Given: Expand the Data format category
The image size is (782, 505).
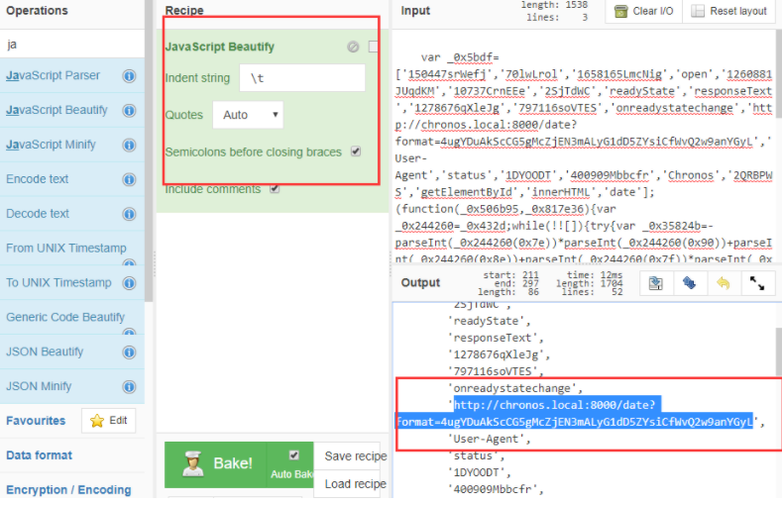Looking at the screenshot, I should (x=39, y=455).
